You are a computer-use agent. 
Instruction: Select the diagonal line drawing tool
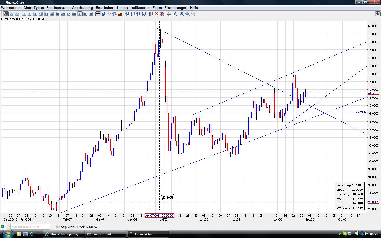[x=144, y=14]
